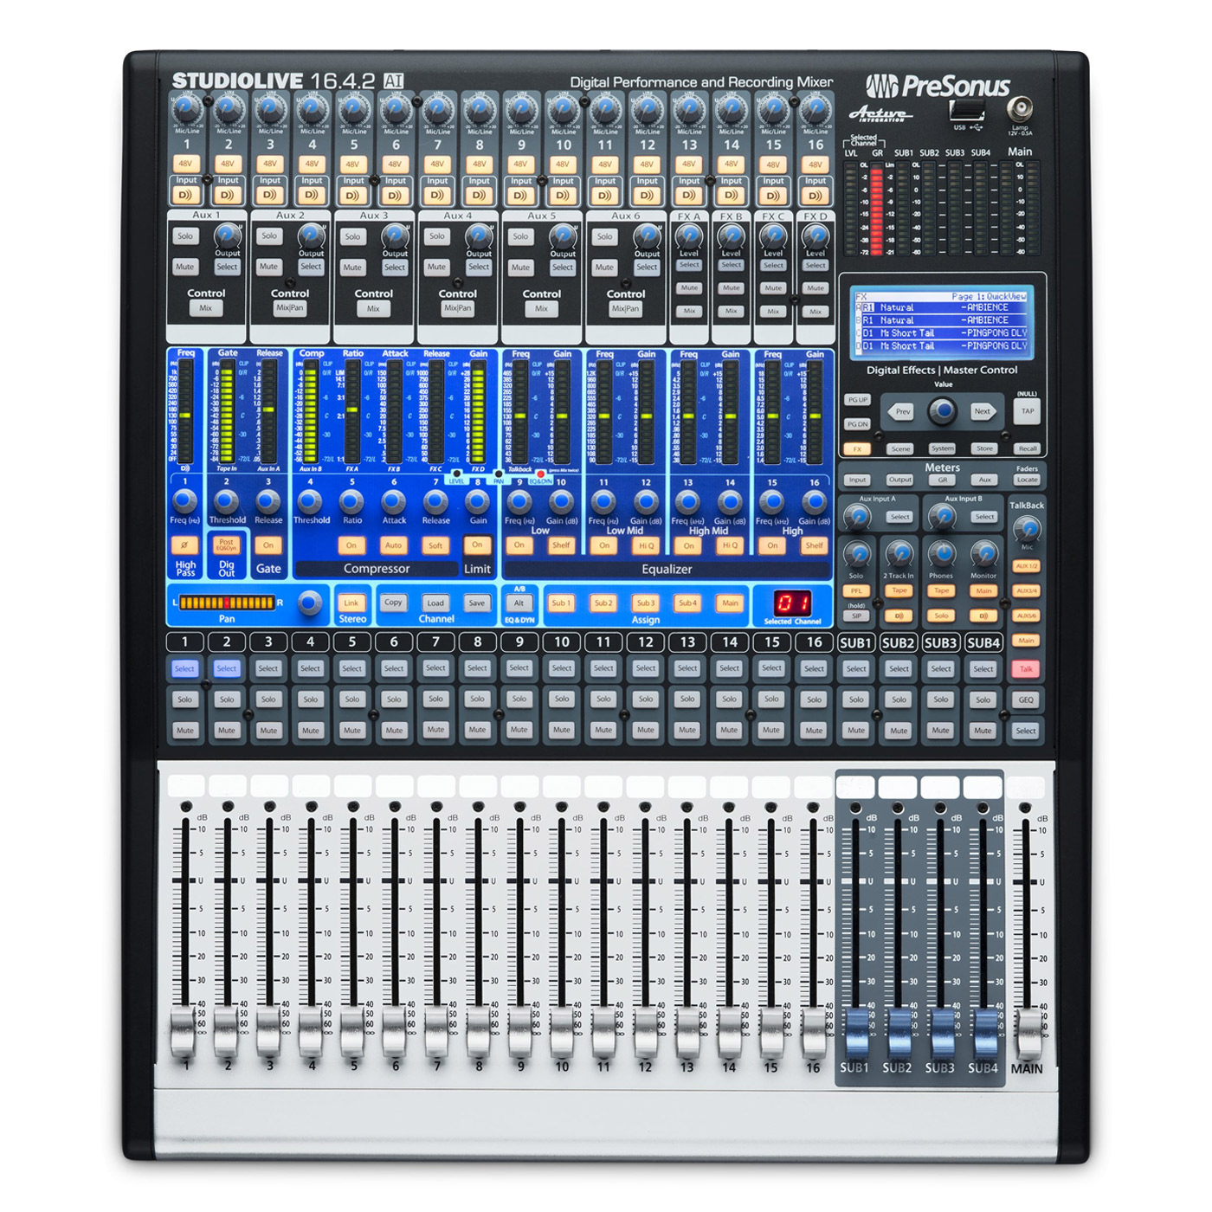Click the PreSonus logo
The height and width of the screenshot is (1212, 1212).
938,86
